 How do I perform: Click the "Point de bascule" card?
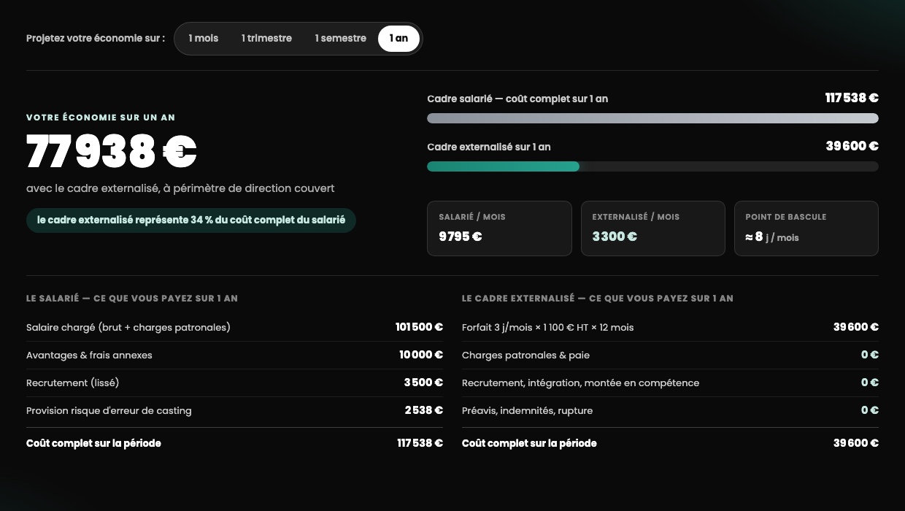pos(806,228)
